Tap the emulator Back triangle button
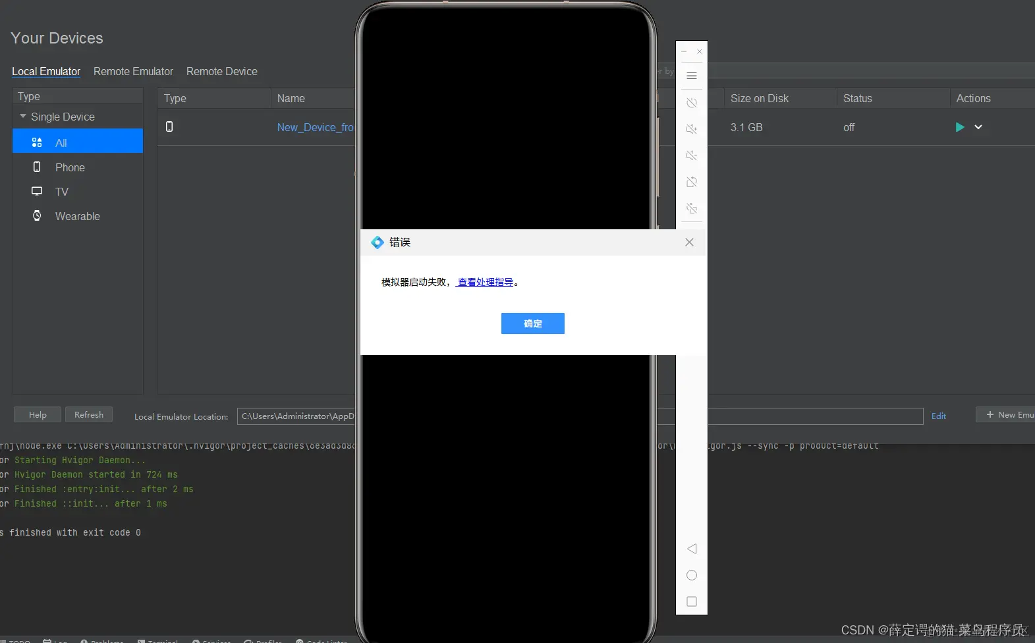This screenshot has height=643, width=1035. tap(692, 549)
